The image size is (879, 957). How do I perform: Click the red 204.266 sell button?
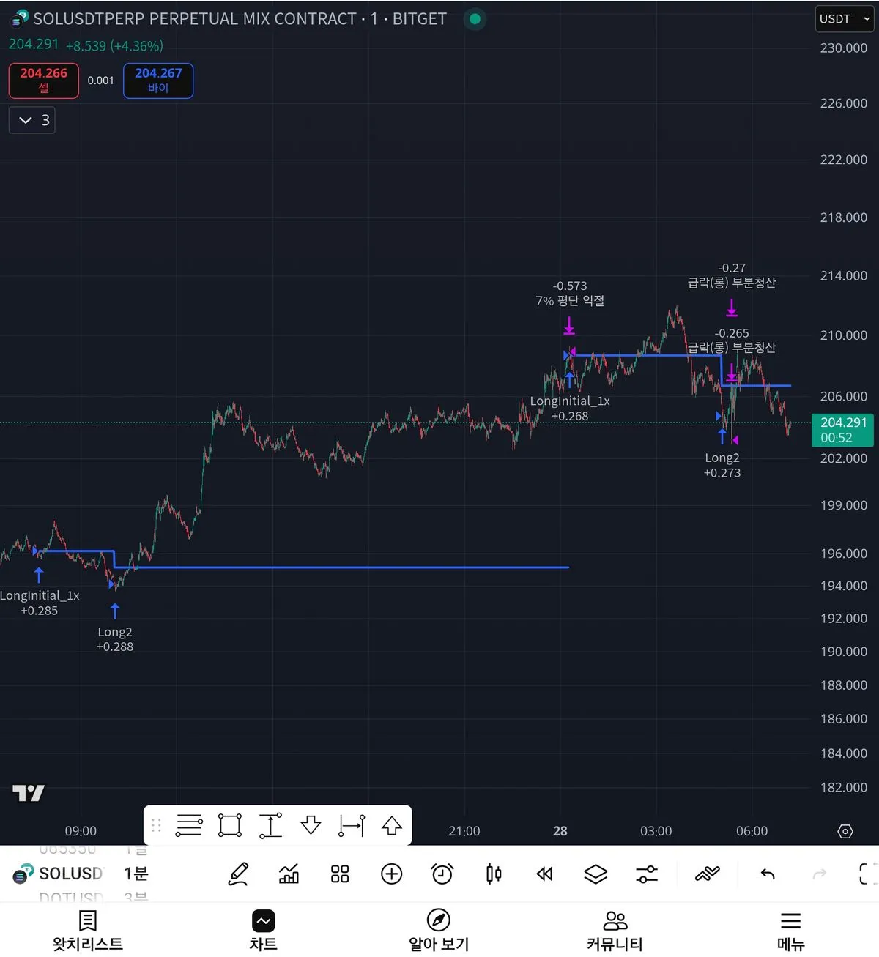[x=44, y=81]
